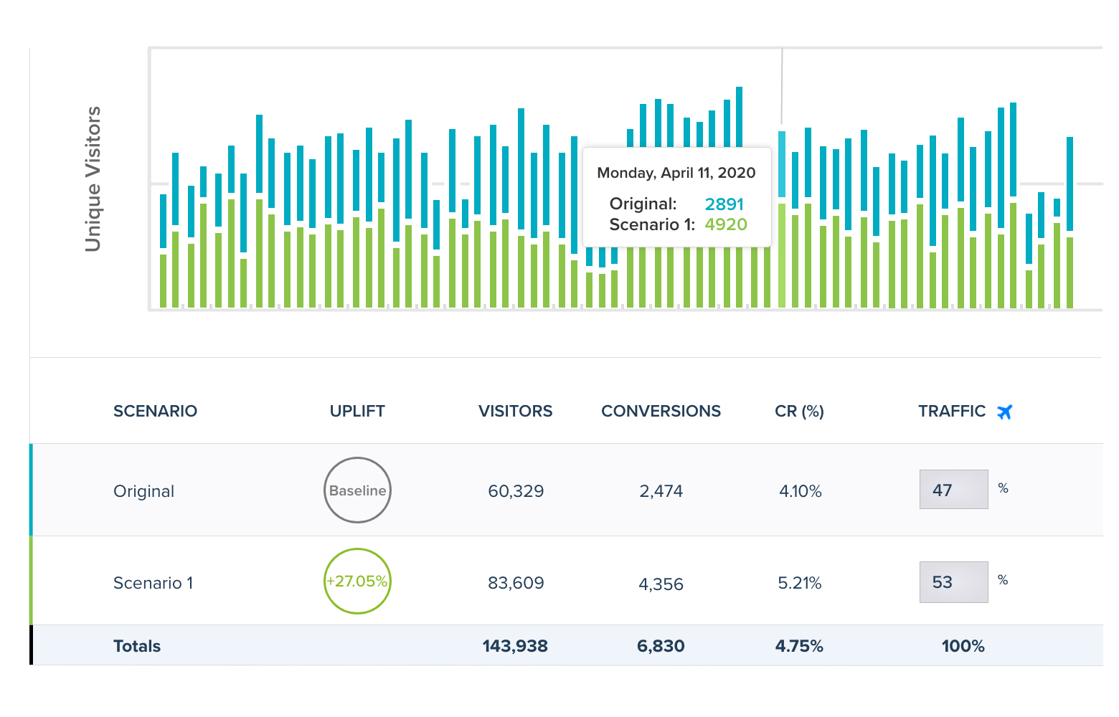Click Original conversions value 2,474
This screenshot has height=717, width=1119.
pyautogui.click(x=661, y=491)
